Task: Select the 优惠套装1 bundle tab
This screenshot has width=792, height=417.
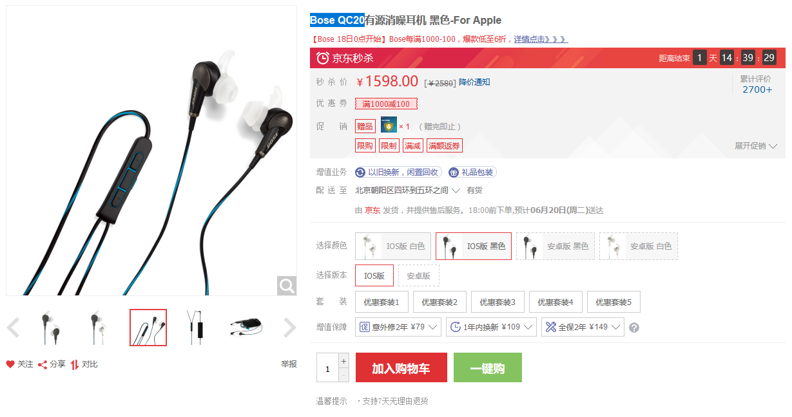Action: coord(382,302)
